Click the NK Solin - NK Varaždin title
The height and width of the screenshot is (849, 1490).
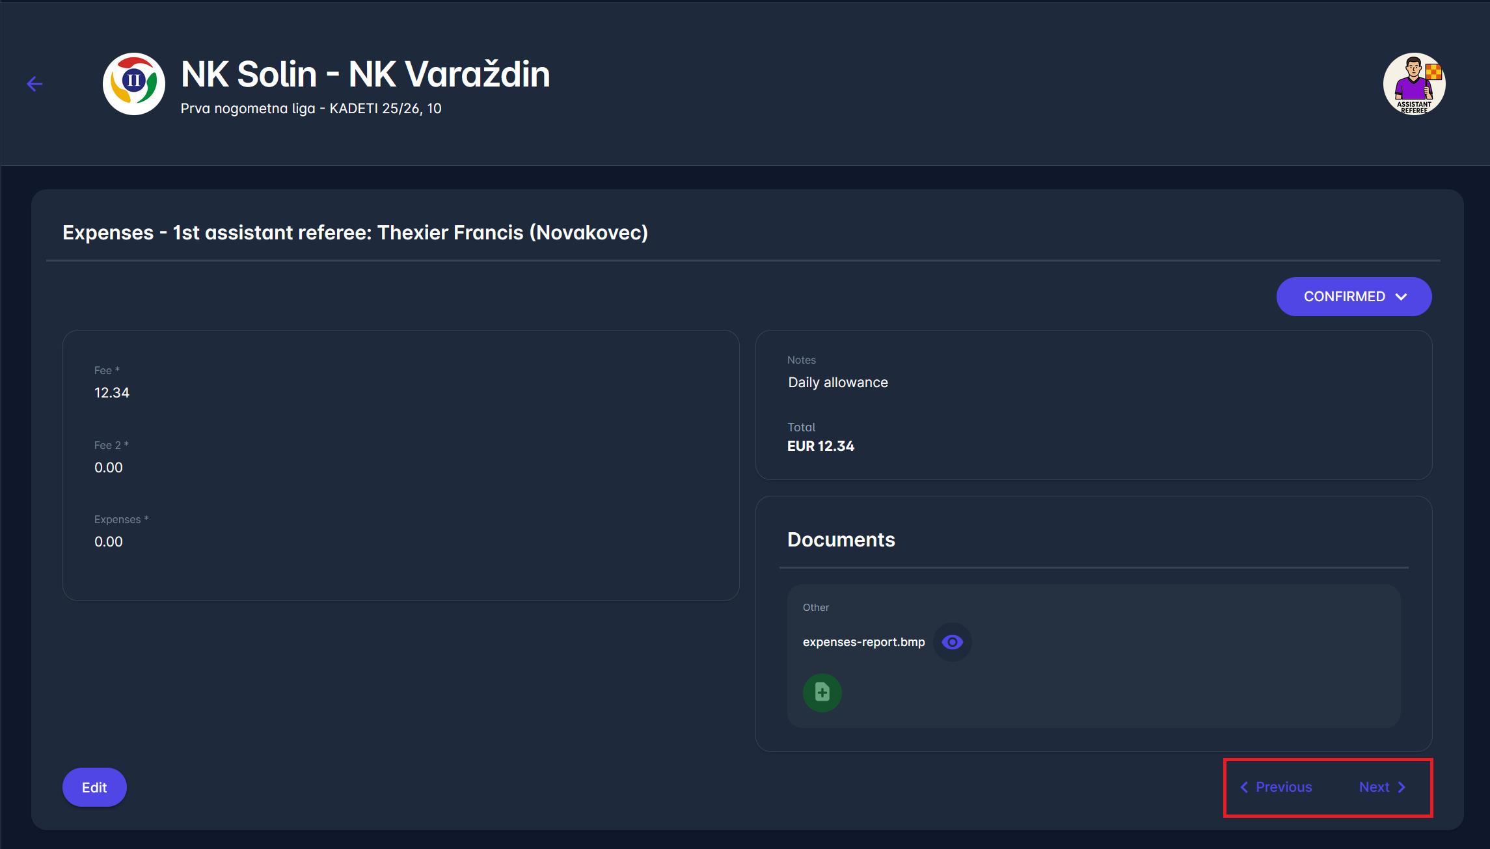pos(365,74)
